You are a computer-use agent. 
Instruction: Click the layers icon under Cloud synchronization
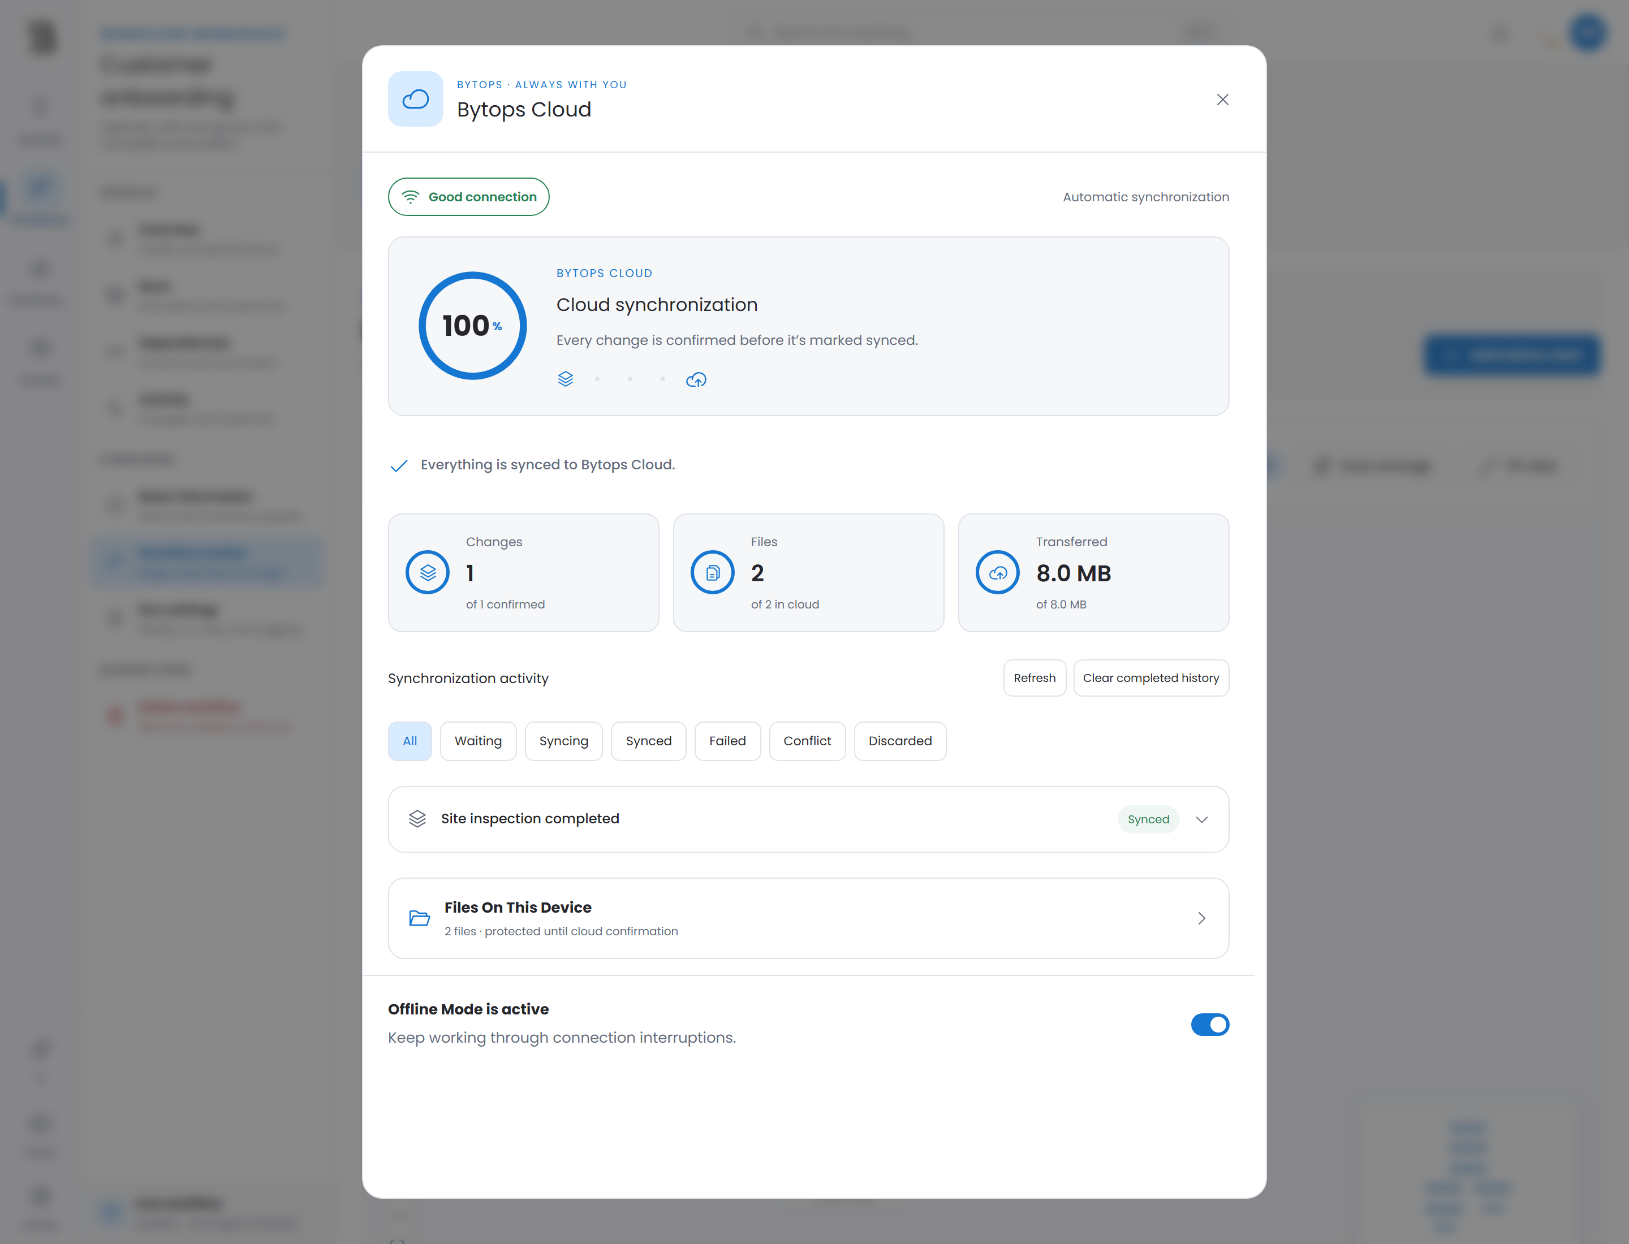pos(565,379)
